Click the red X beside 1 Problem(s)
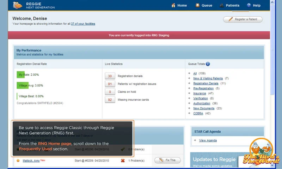 tap(123, 161)
